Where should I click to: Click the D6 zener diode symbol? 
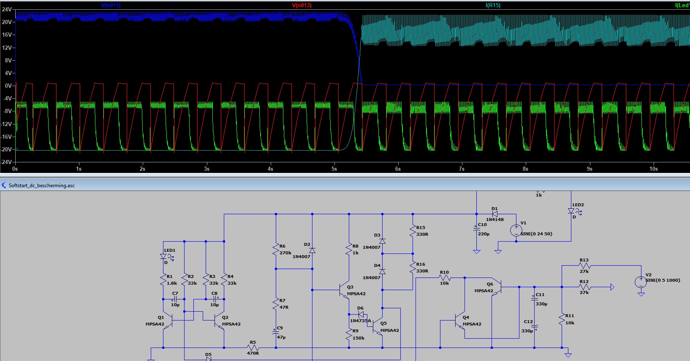361,314
